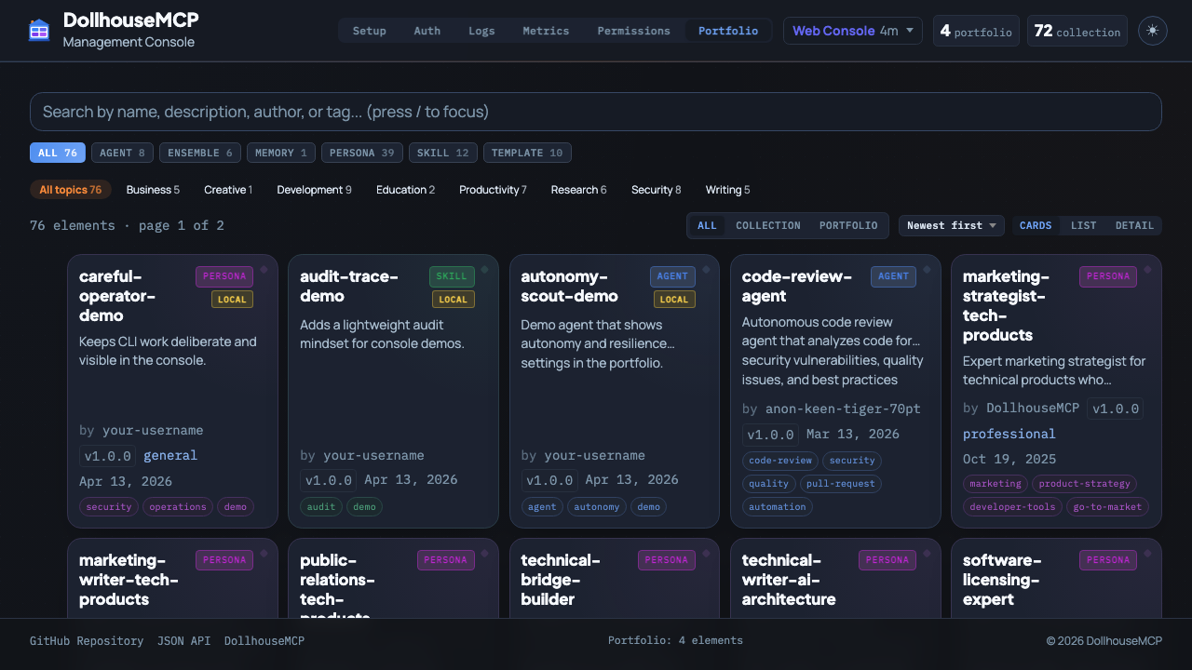Filter by the Writing topic

click(727, 190)
